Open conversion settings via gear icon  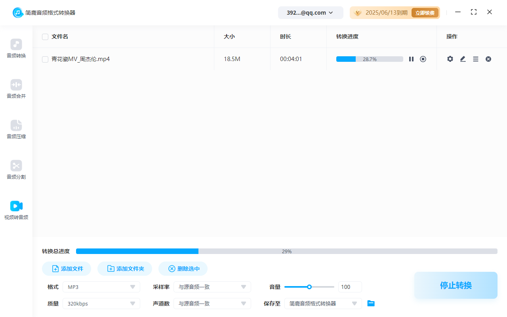pyautogui.click(x=450, y=59)
